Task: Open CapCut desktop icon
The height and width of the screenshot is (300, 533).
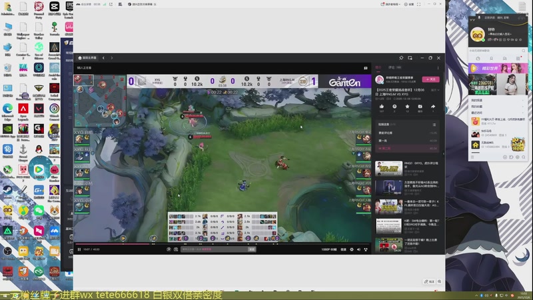Action: point(54,8)
